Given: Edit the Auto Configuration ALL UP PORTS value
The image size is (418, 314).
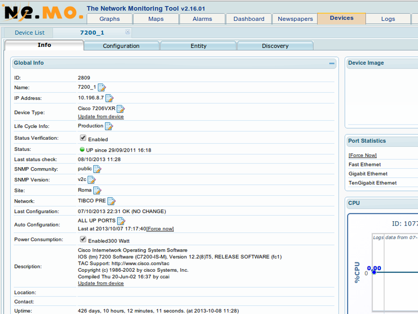Looking at the screenshot, I should coord(121,220).
